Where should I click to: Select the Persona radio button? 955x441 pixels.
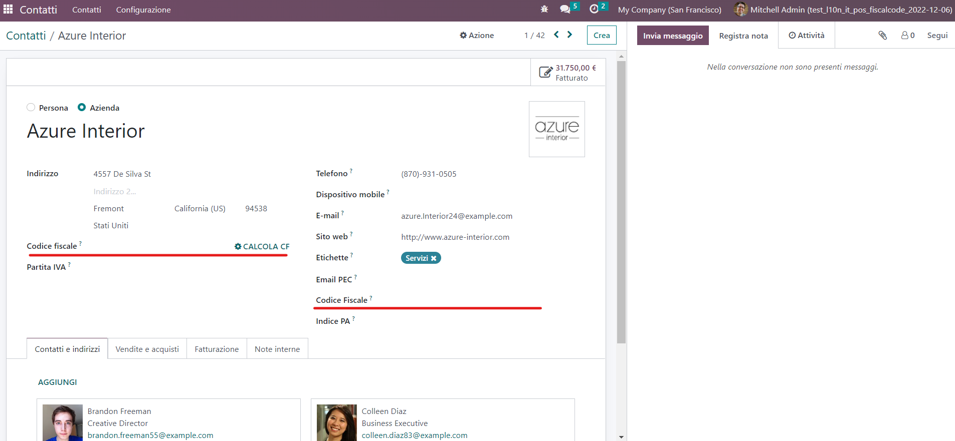31,107
